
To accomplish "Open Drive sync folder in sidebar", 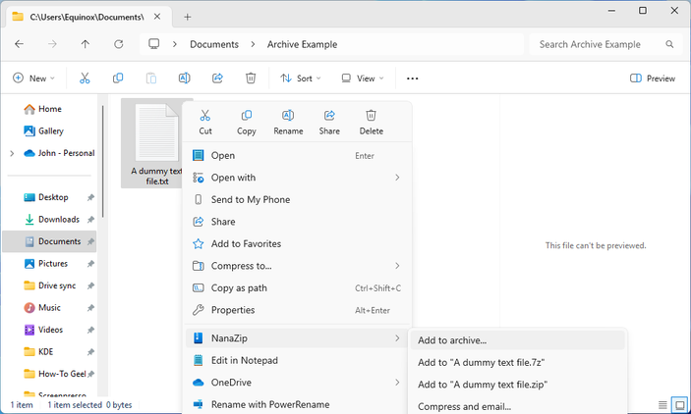I will (49, 285).
